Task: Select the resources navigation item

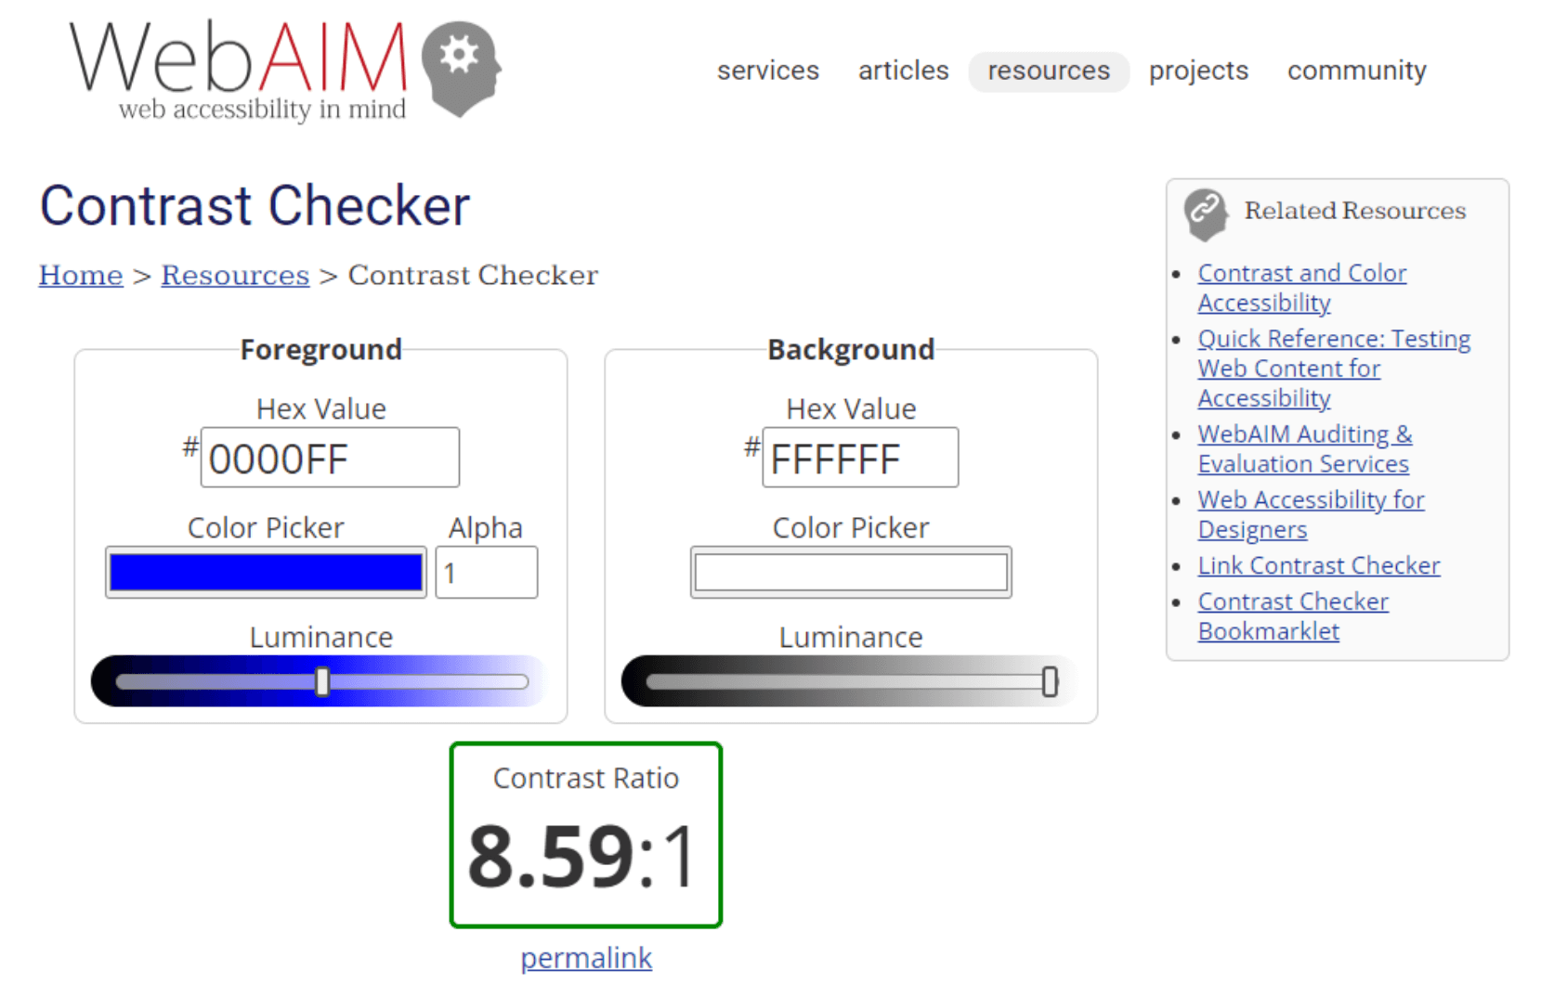Action: (1048, 71)
